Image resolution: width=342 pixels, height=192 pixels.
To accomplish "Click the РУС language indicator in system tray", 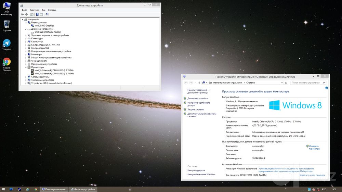I will [324, 189].
